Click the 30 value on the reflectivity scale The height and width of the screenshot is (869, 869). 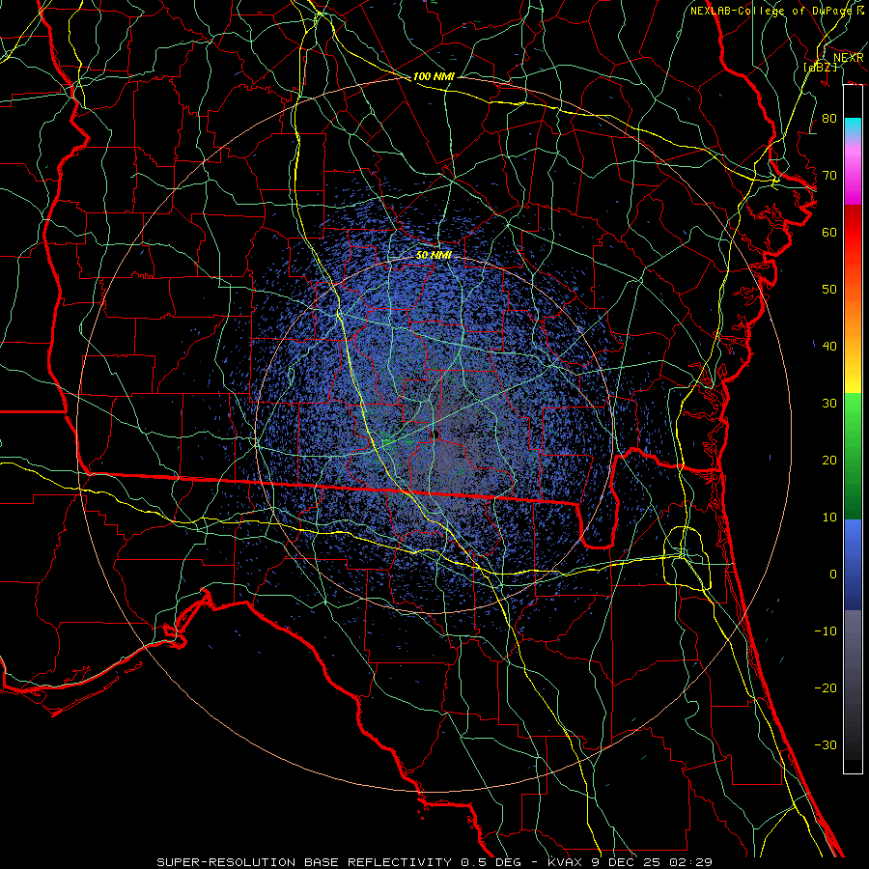(829, 403)
